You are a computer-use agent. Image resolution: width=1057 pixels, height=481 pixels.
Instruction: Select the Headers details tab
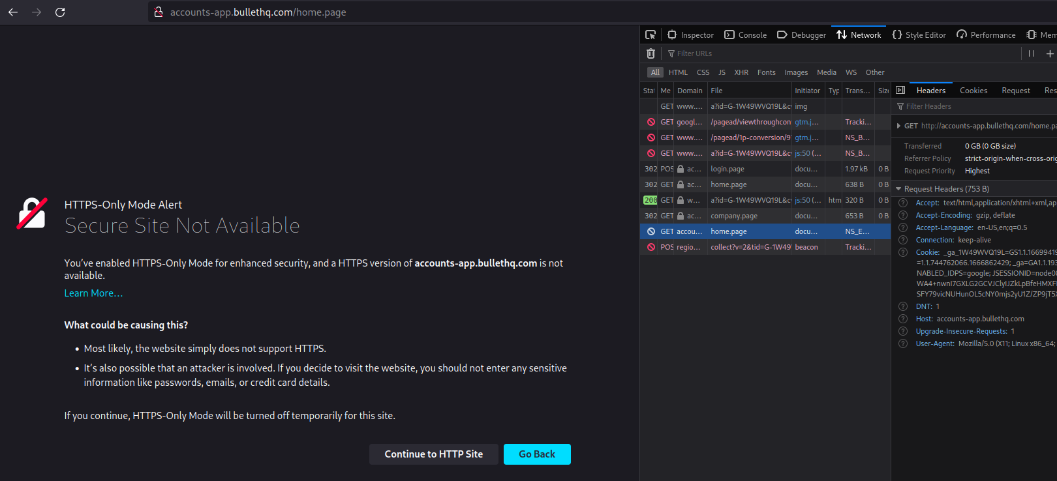930,90
